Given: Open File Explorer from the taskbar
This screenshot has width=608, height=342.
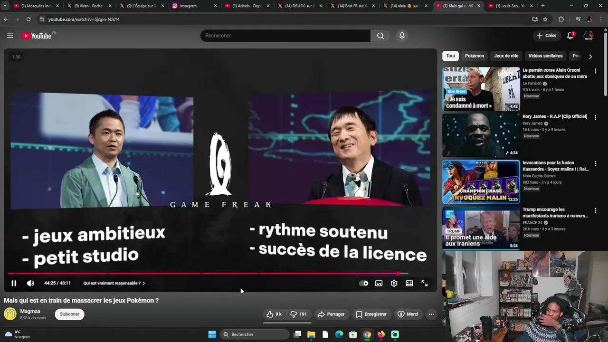Looking at the screenshot, I should pyautogui.click(x=311, y=334).
